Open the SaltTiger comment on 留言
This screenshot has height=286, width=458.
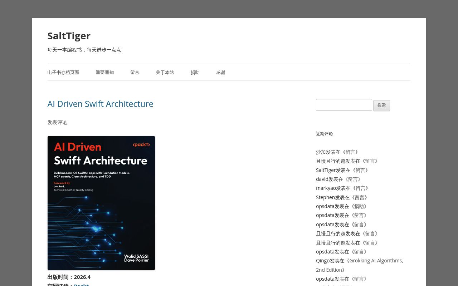[x=362, y=170]
